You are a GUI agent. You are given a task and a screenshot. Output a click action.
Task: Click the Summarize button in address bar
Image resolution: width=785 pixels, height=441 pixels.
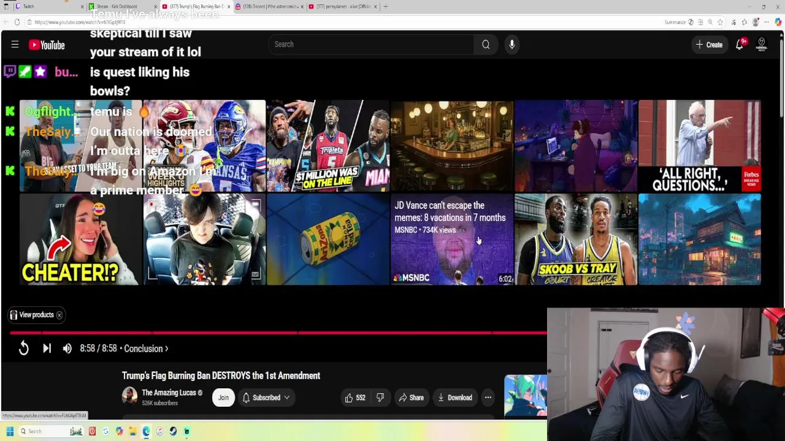tap(678, 22)
